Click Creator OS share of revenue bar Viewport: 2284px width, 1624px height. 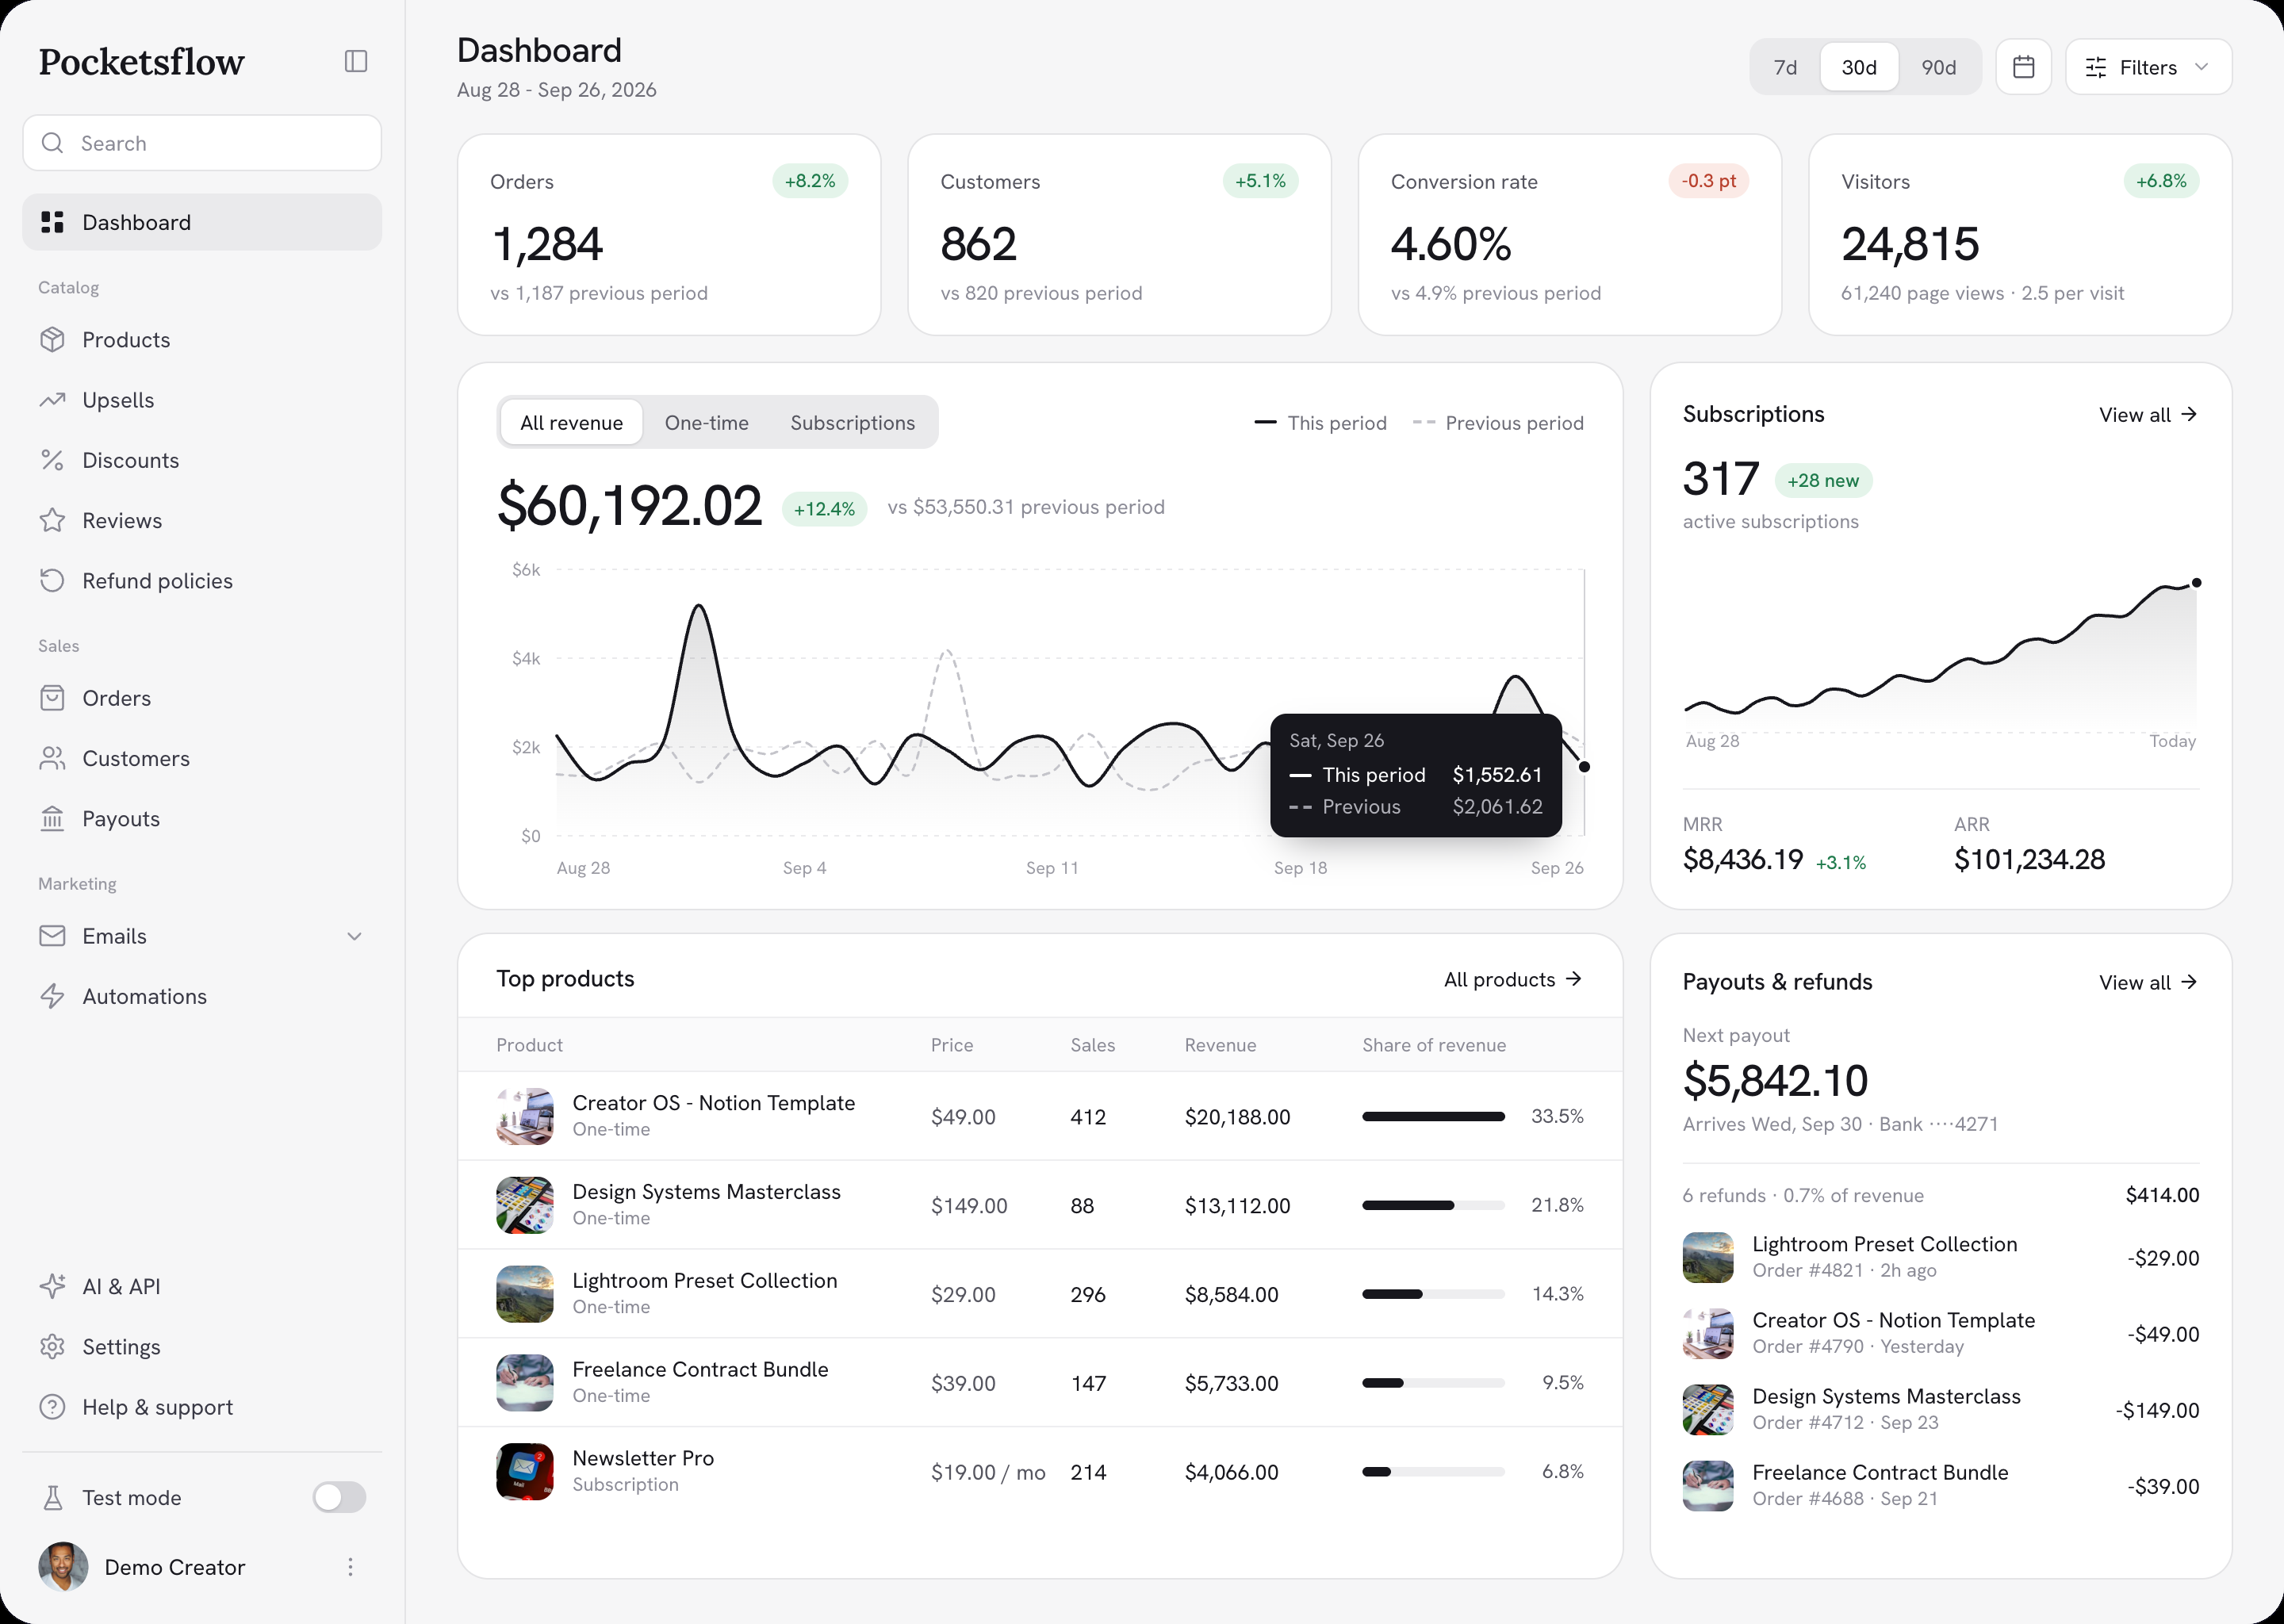[1433, 1116]
